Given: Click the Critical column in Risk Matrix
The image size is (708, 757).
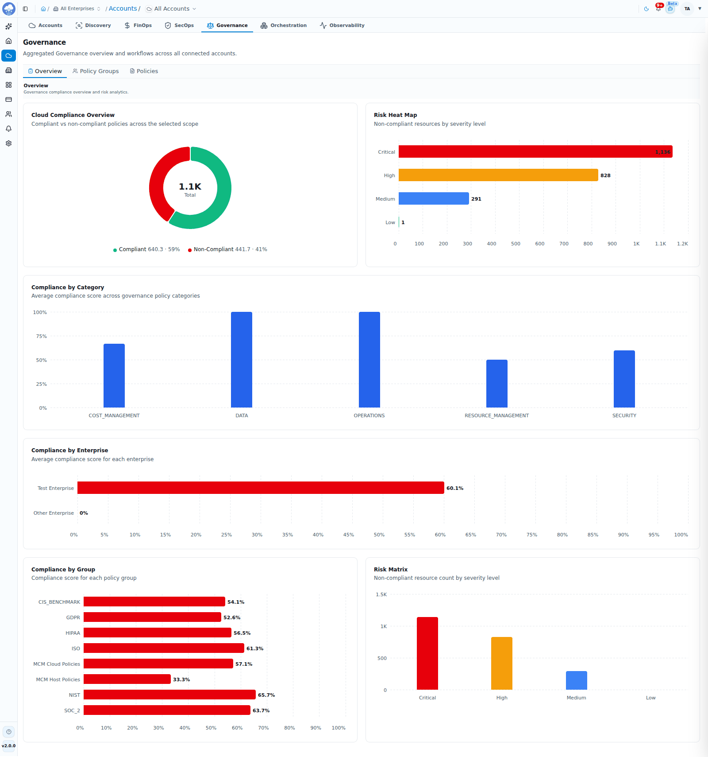Looking at the screenshot, I should click(x=427, y=653).
